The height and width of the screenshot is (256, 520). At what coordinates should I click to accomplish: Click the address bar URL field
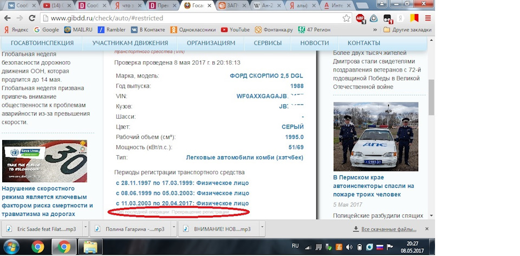click(184, 18)
